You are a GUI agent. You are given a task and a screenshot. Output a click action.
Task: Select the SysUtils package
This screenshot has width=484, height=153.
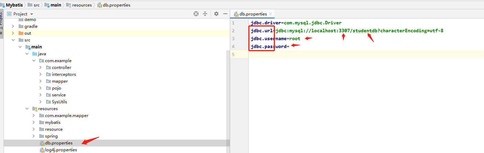tap(60, 102)
